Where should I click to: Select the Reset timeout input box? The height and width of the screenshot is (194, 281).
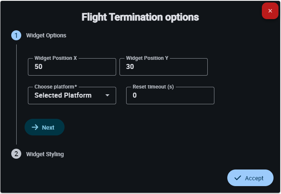point(170,96)
